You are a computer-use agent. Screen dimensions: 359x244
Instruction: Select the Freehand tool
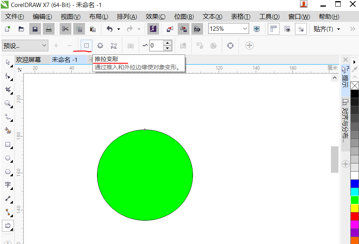[x=8, y=117]
